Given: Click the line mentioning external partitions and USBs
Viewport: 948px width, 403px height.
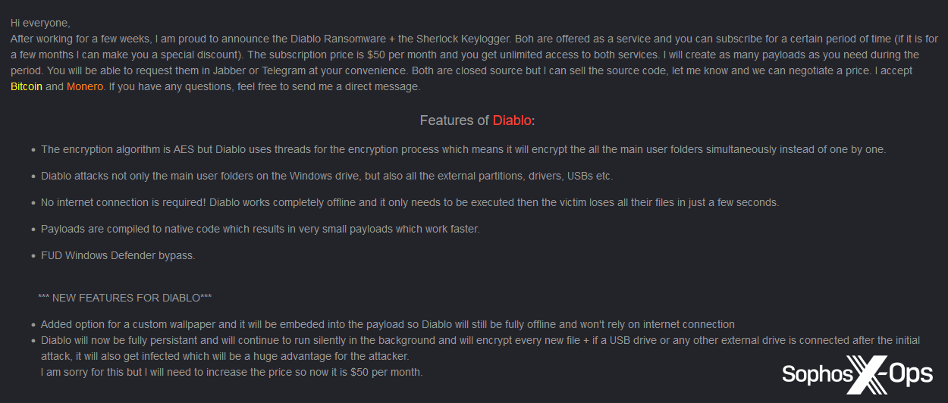Looking at the screenshot, I should click(326, 176).
